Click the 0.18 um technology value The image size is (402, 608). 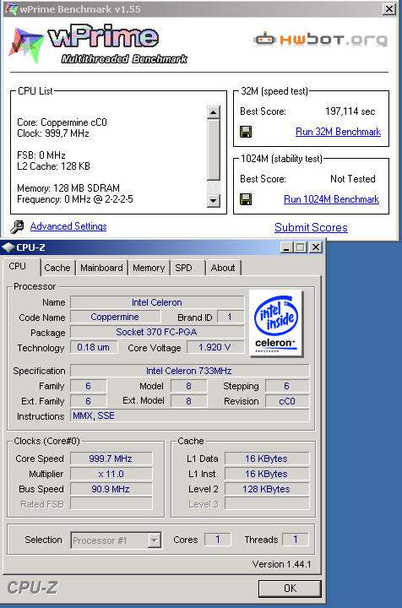click(x=94, y=347)
